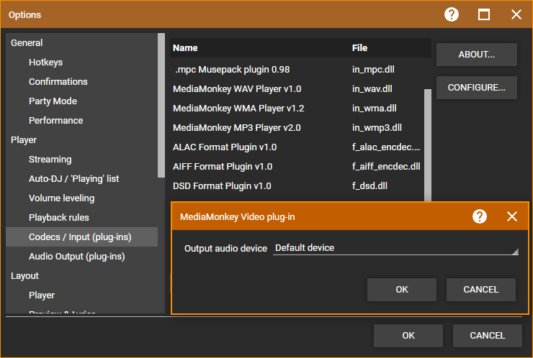Open the CONFIGURE... plugin button
The height and width of the screenshot is (358, 533).
point(476,88)
